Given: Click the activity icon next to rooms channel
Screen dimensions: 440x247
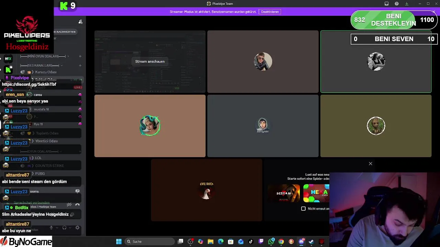Looking at the screenshot, I should pyautogui.click(x=77, y=191).
